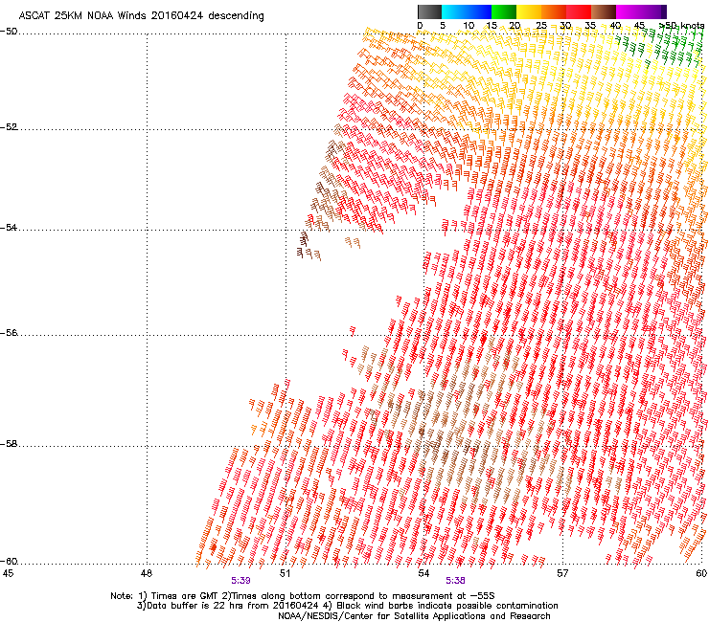This screenshot has height=622, width=709.
Task: Click the longitude label 57
Action: 562,573
